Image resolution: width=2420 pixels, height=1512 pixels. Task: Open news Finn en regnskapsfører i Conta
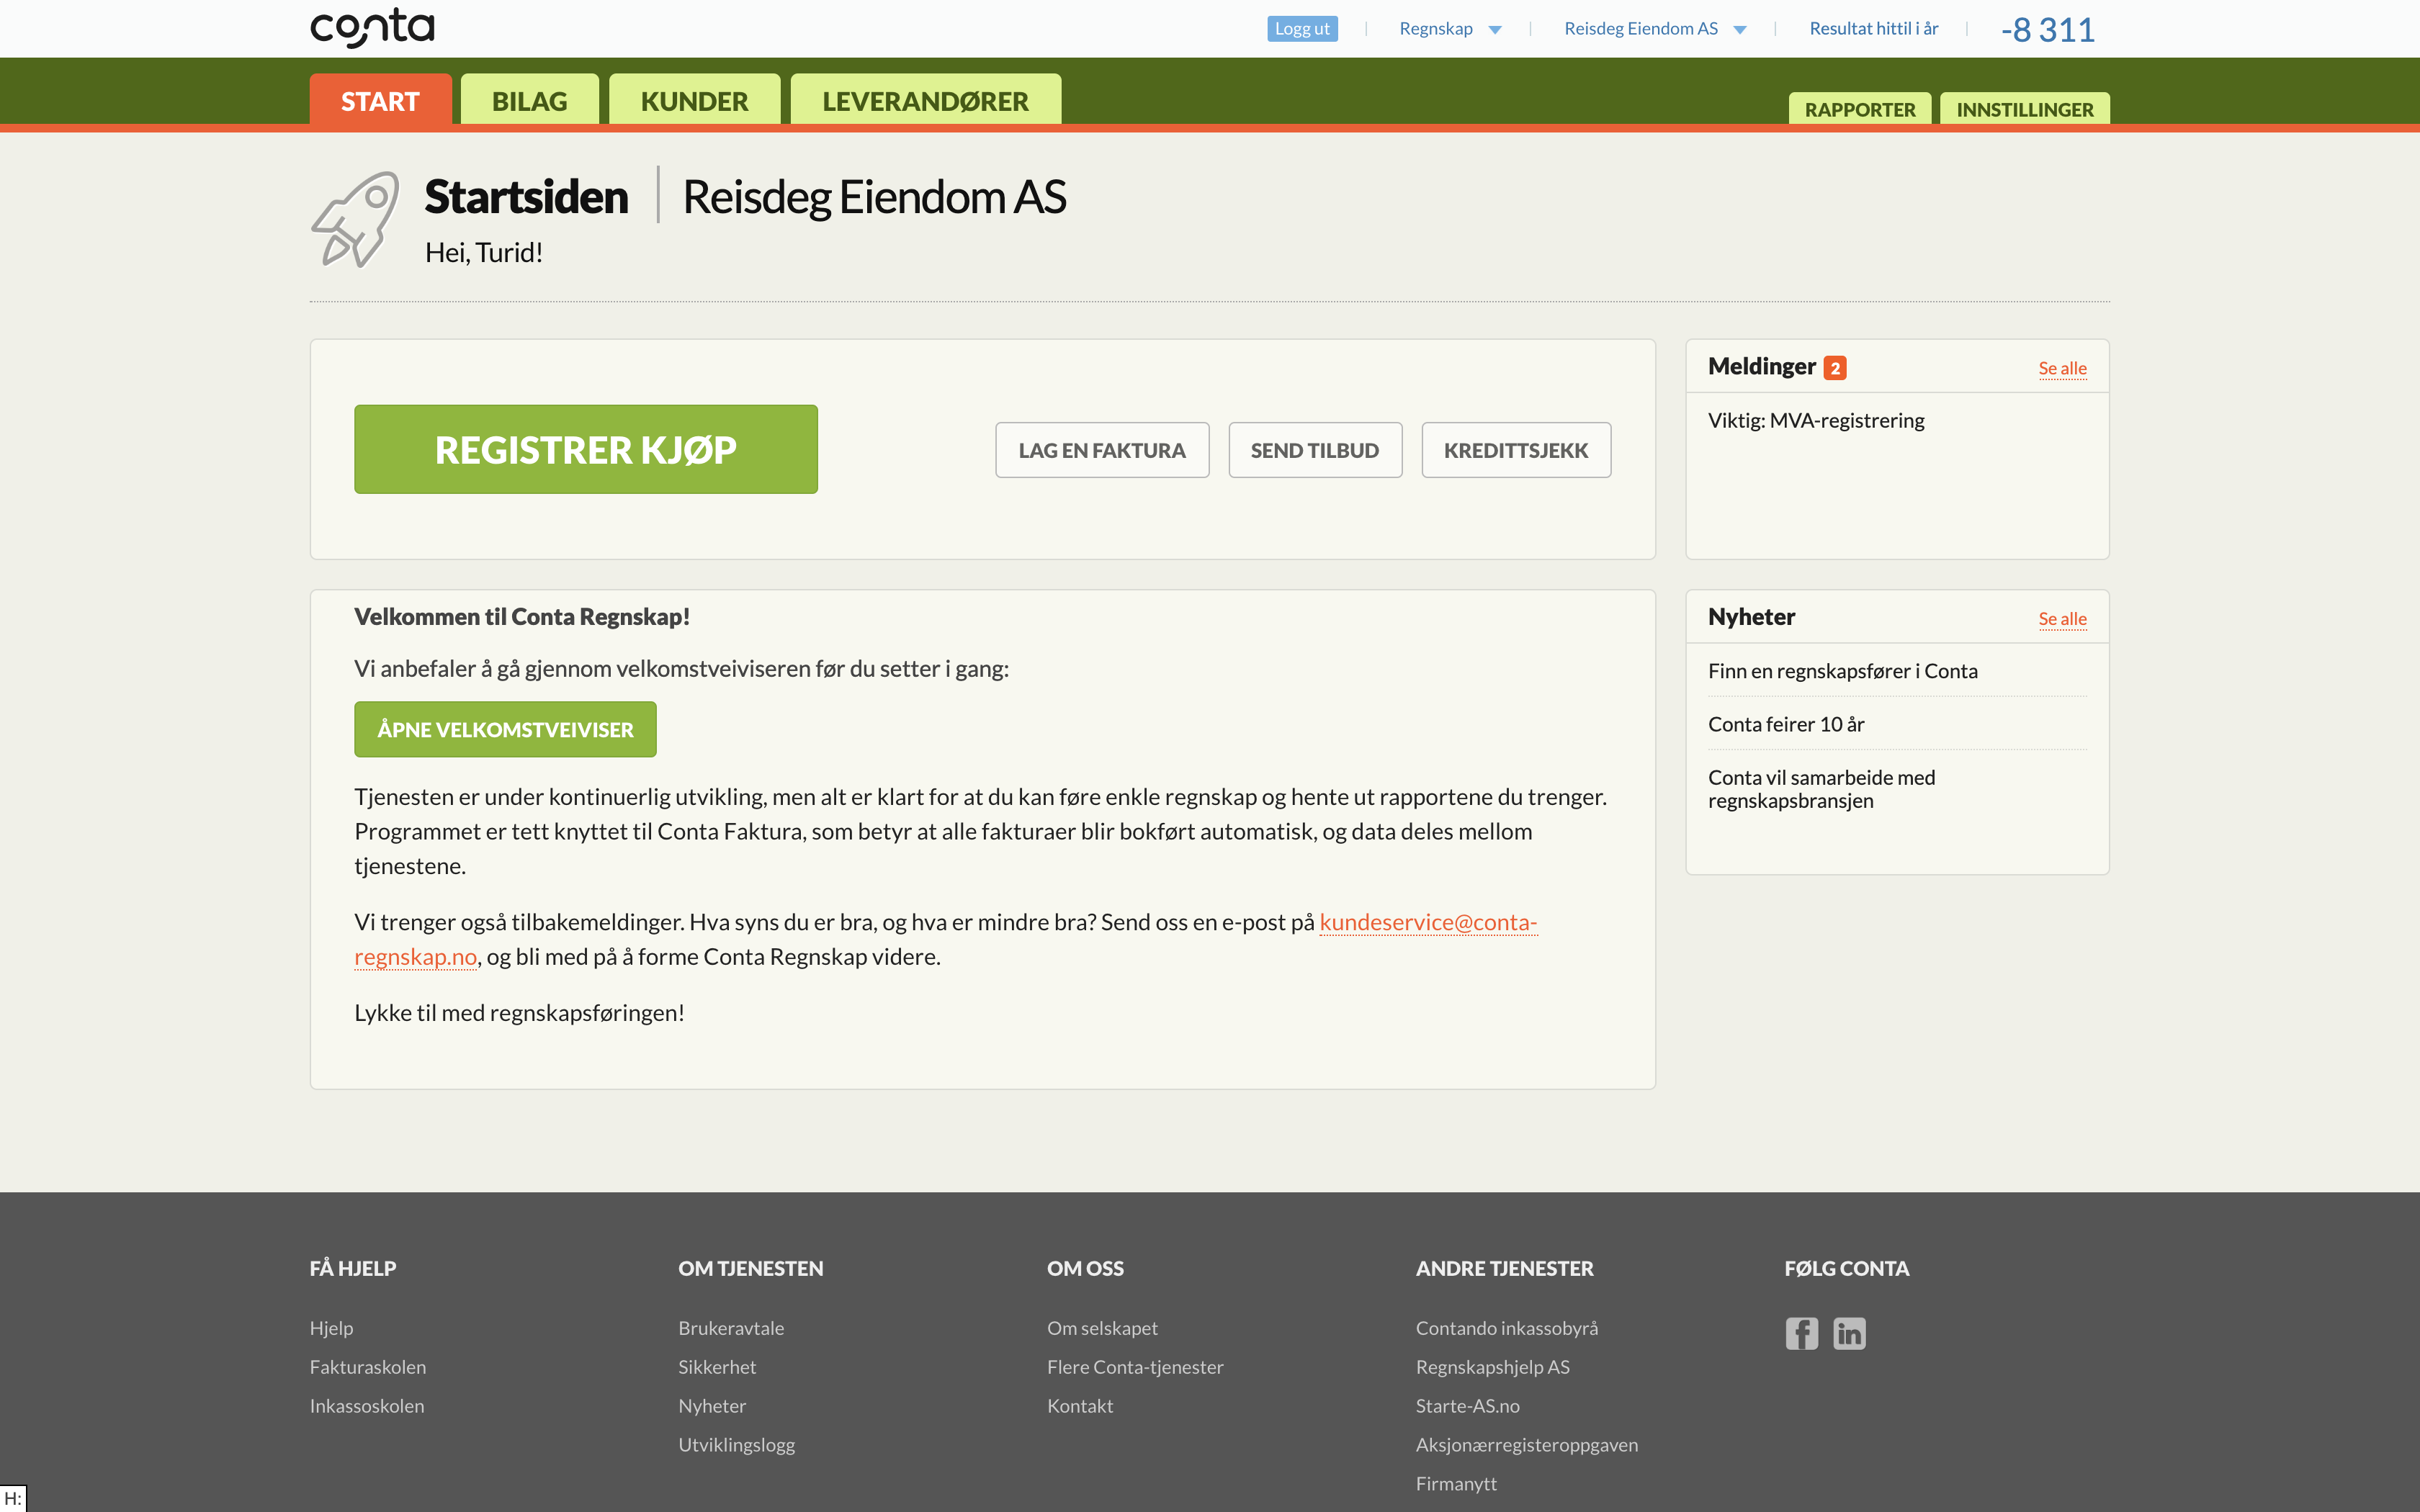click(x=1842, y=671)
